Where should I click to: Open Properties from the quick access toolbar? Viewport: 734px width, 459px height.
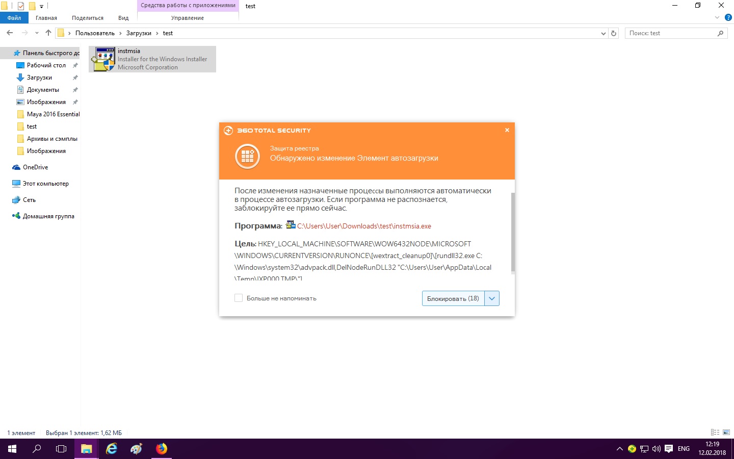coord(21,6)
